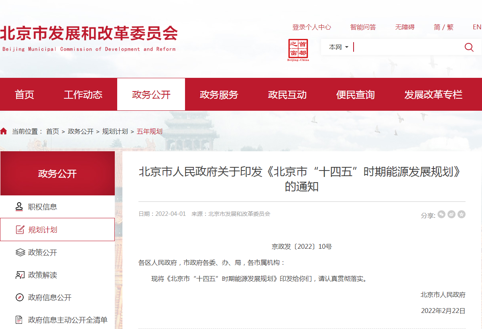Click the home icon in the breadcrumb

(x=4, y=131)
